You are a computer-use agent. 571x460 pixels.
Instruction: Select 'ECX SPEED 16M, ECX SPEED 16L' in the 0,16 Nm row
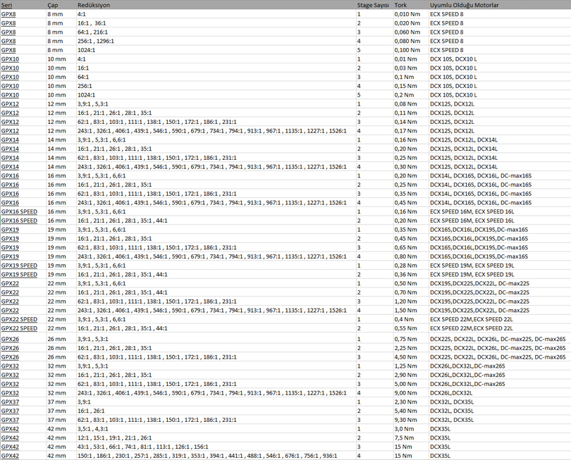coord(472,212)
